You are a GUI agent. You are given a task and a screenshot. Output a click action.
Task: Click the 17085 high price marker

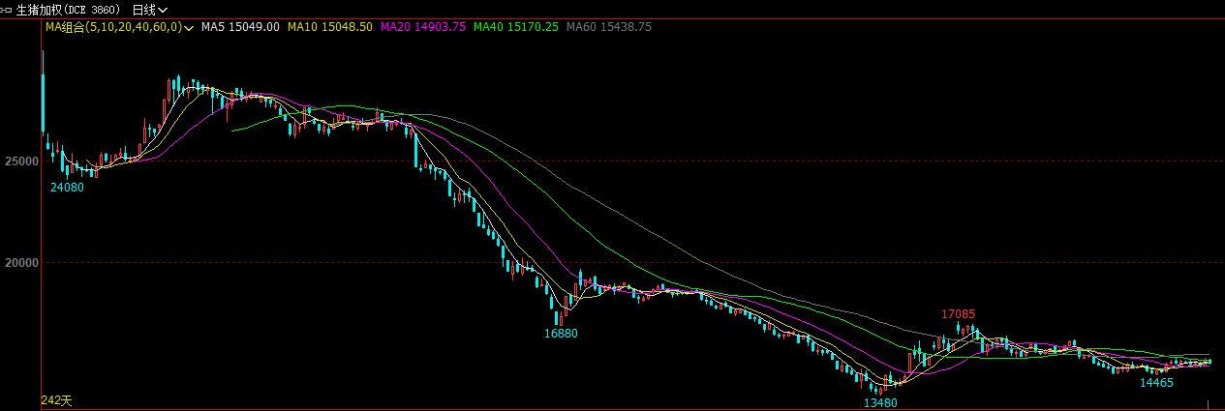[x=959, y=314]
